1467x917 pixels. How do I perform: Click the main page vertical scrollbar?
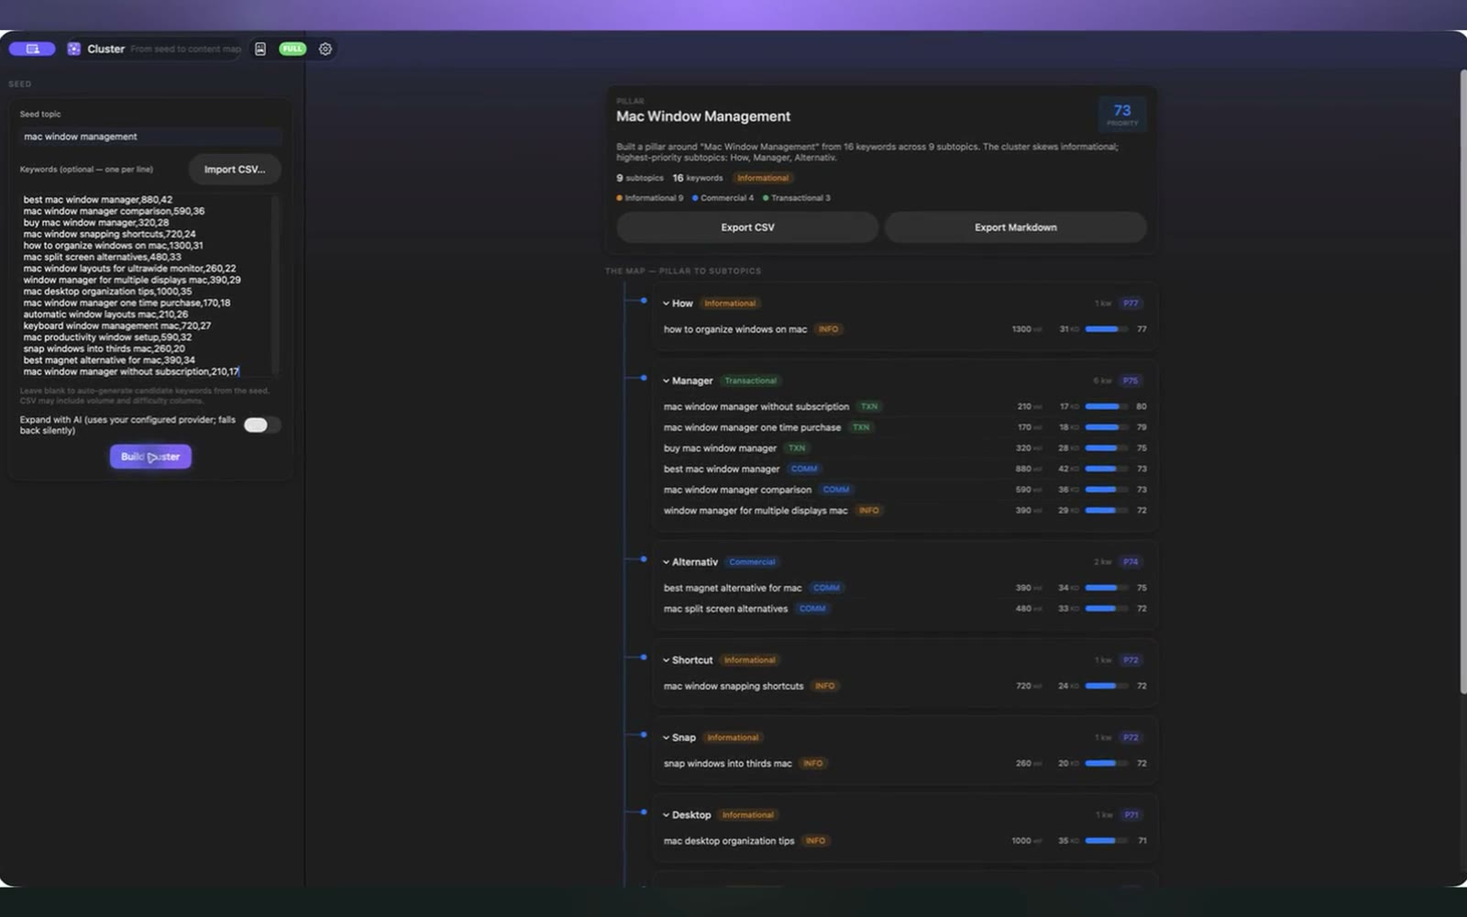tap(1463, 381)
